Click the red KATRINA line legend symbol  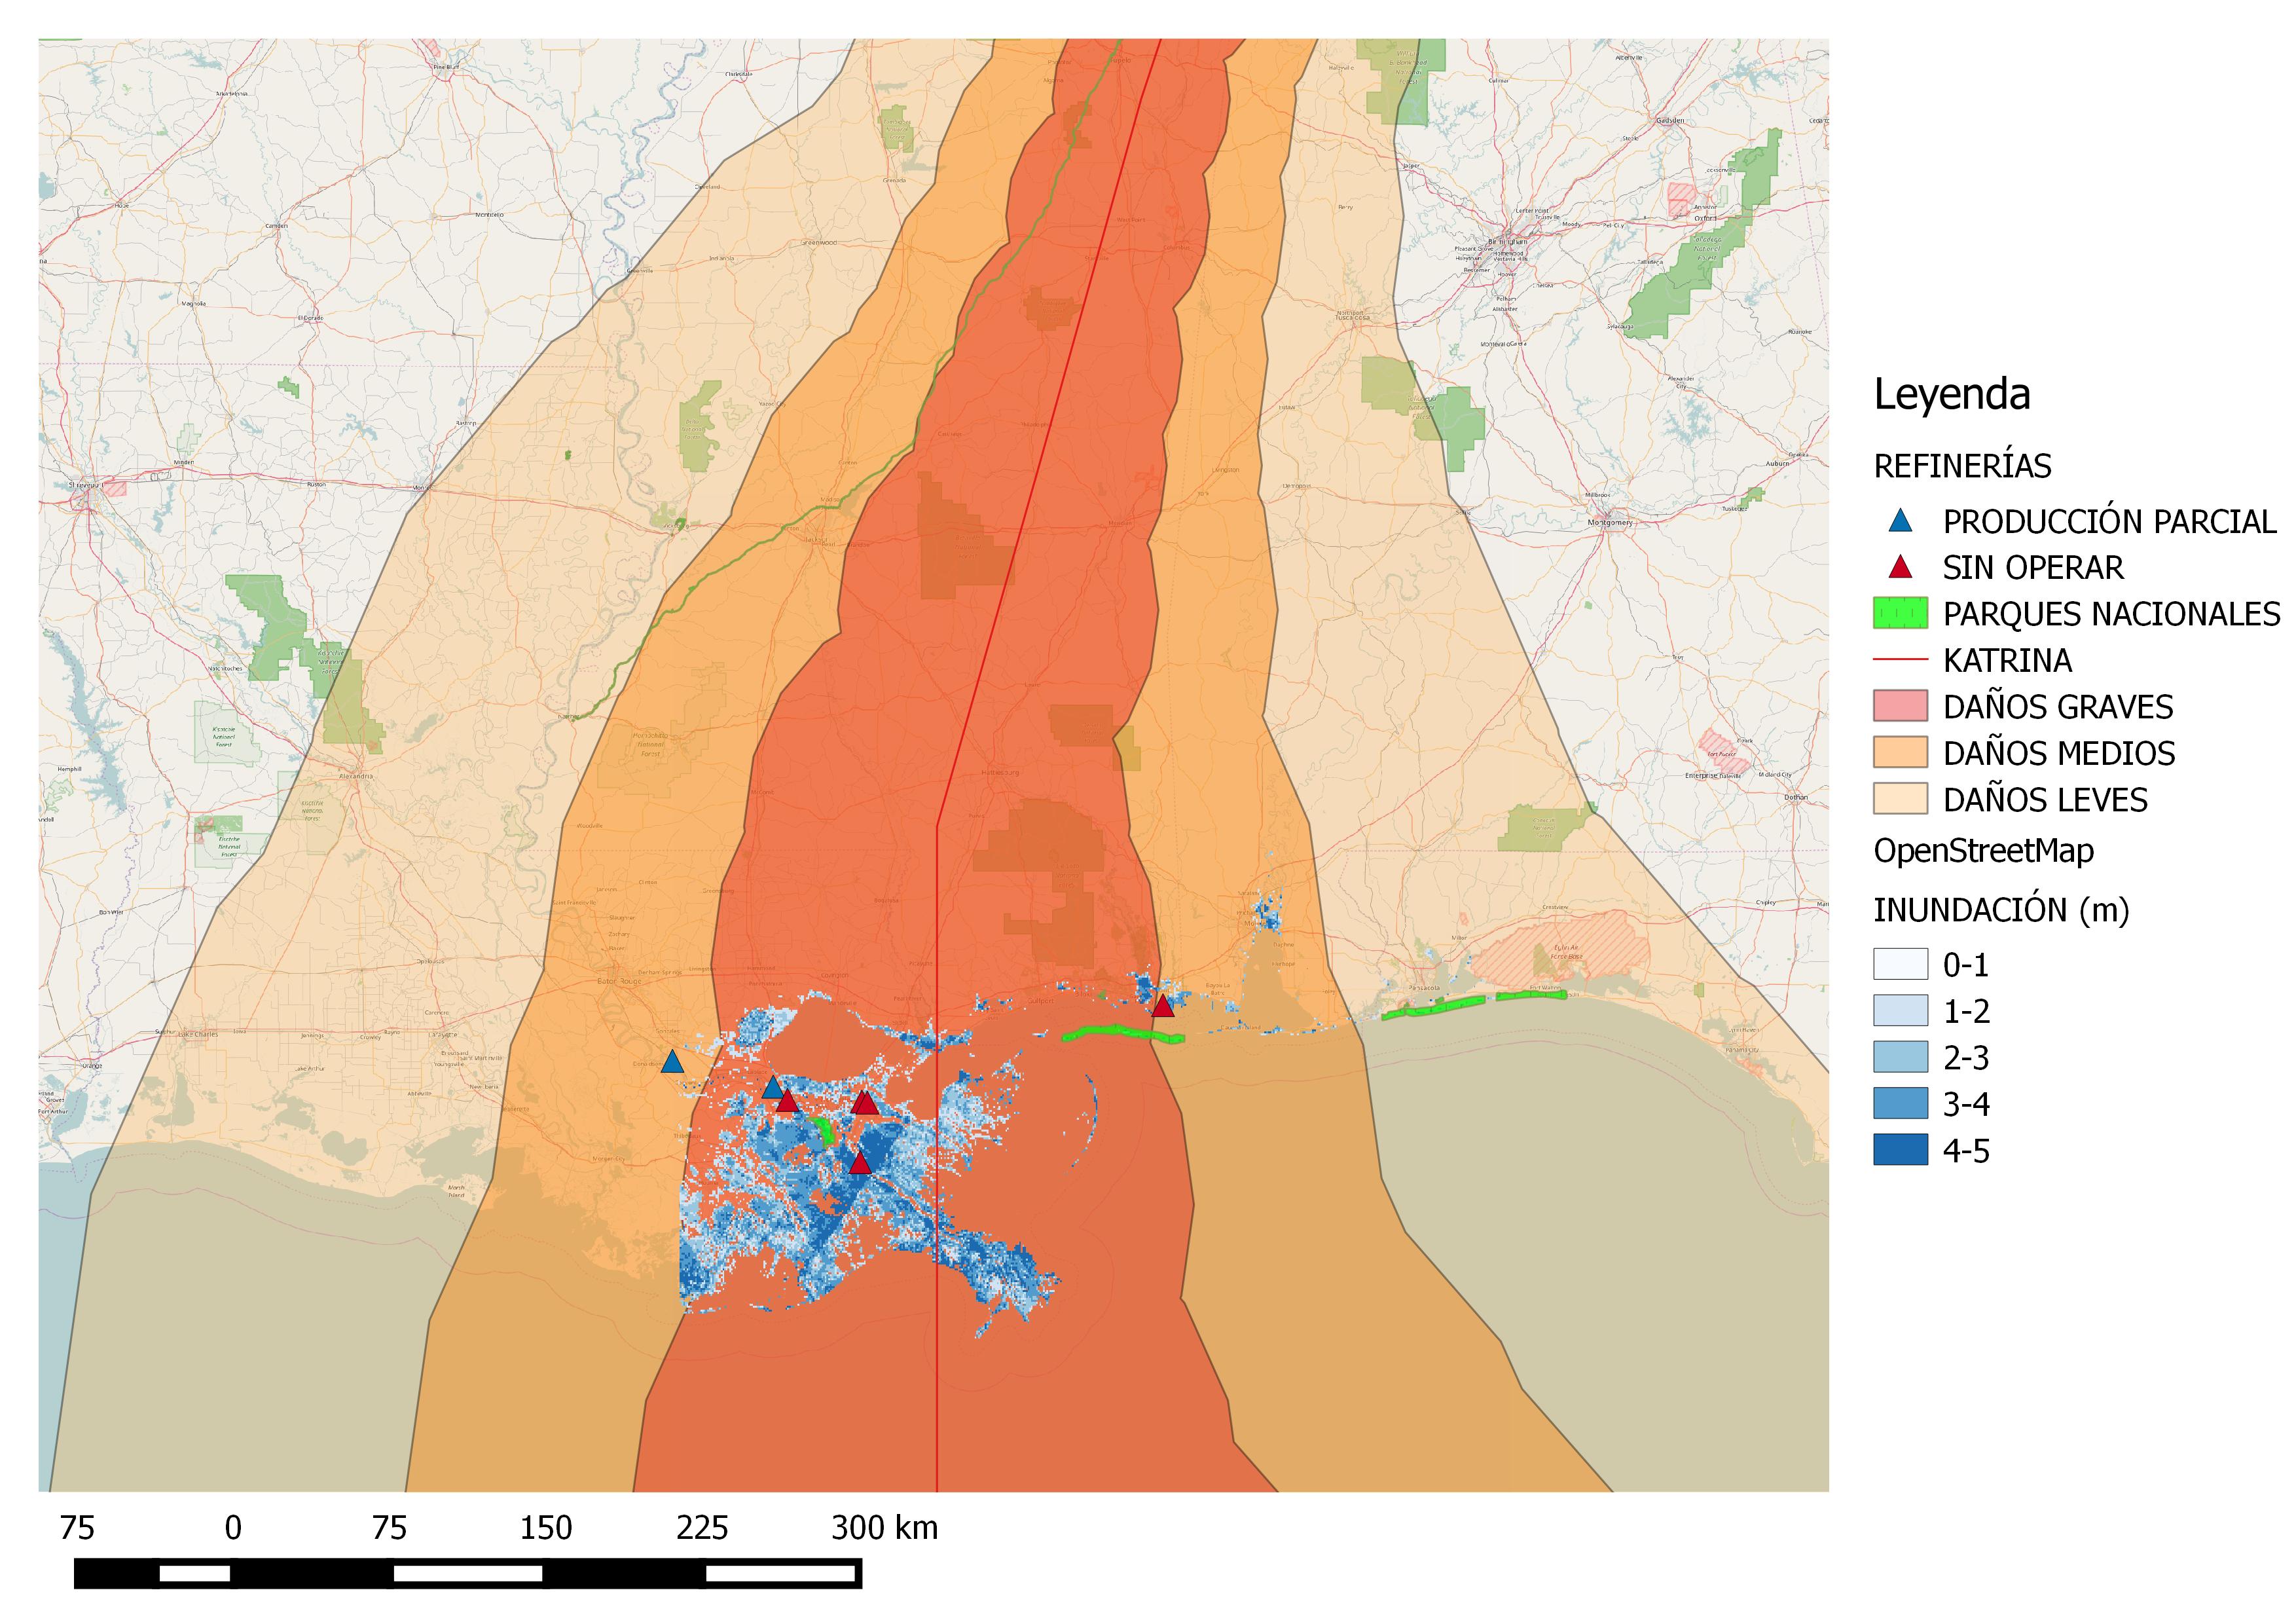[1900, 660]
